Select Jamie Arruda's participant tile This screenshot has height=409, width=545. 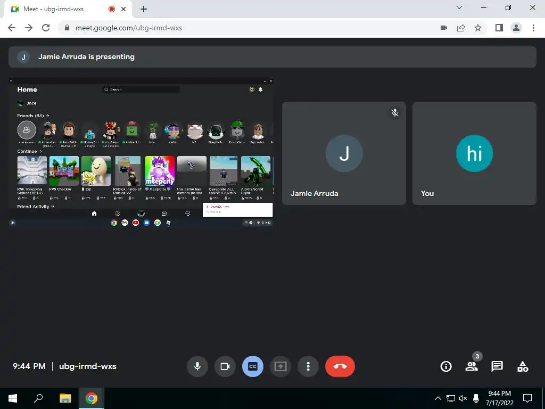click(x=344, y=153)
